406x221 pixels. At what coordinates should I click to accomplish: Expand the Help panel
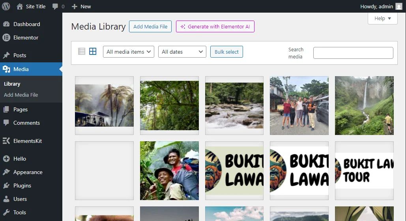coord(382,19)
